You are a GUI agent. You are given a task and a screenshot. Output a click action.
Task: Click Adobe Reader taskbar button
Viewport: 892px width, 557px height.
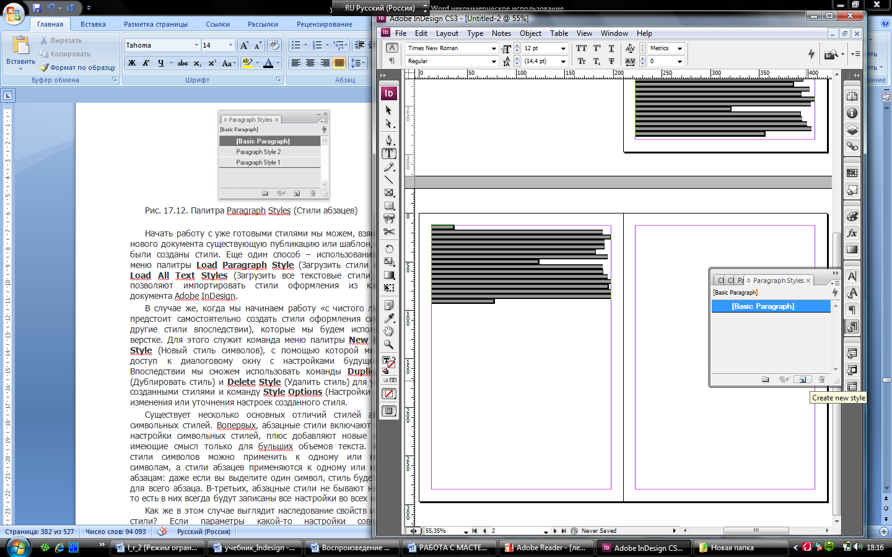click(x=546, y=548)
